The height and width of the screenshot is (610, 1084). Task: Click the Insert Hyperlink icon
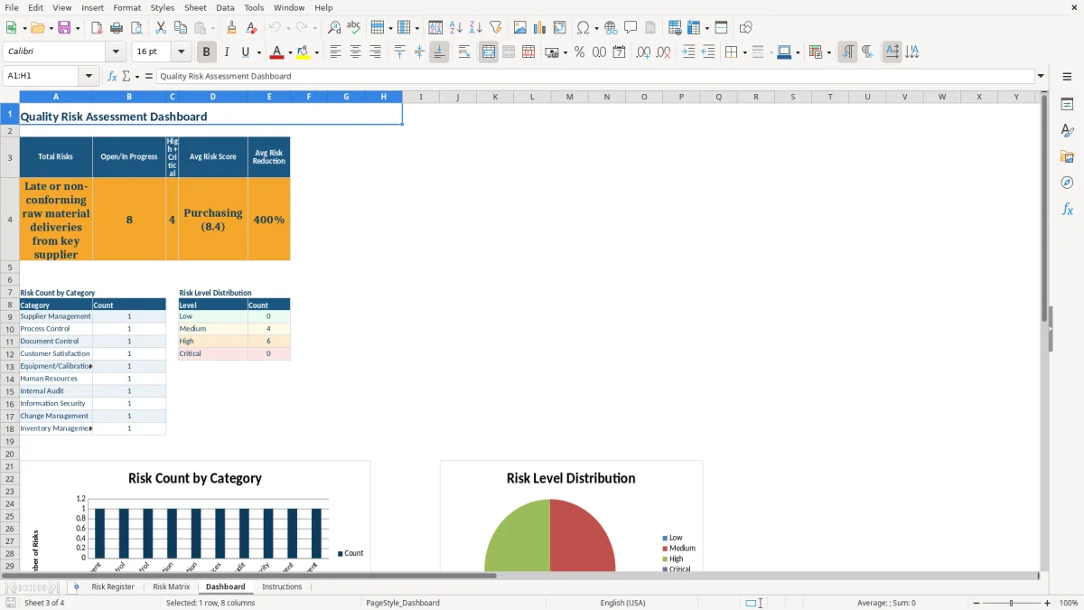[611, 27]
